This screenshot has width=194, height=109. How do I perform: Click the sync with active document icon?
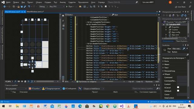coord(182,15)
